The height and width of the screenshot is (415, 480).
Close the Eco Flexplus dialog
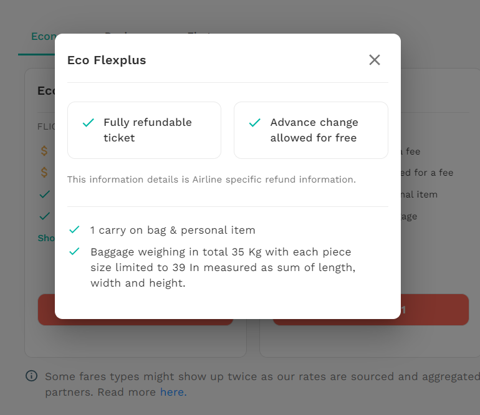(x=375, y=60)
